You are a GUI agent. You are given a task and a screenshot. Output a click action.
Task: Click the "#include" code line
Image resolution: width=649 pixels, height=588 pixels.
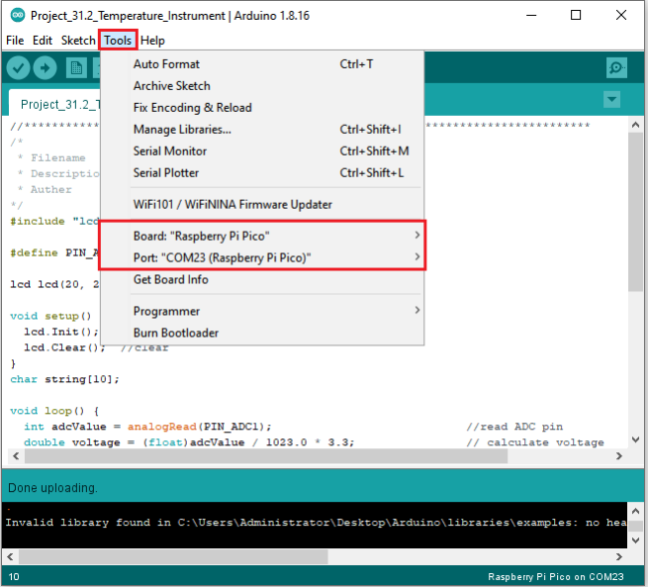pyautogui.click(x=54, y=221)
